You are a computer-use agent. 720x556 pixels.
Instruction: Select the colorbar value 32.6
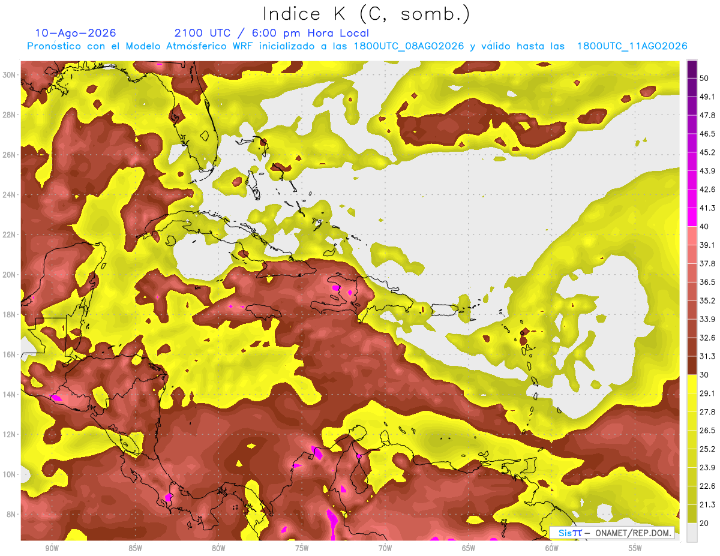point(707,338)
